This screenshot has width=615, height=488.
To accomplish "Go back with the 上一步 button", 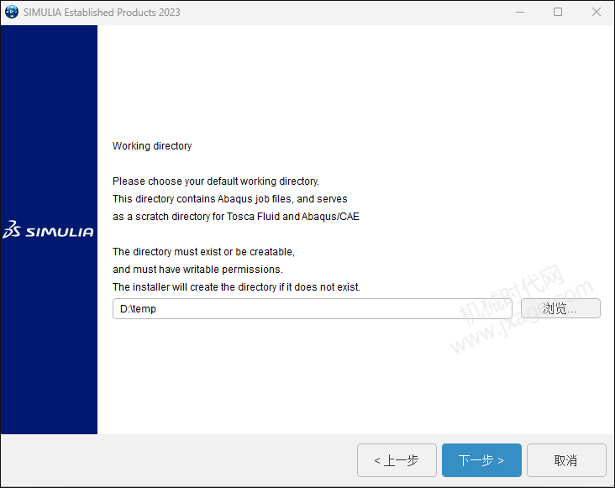I will pyautogui.click(x=397, y=460).
